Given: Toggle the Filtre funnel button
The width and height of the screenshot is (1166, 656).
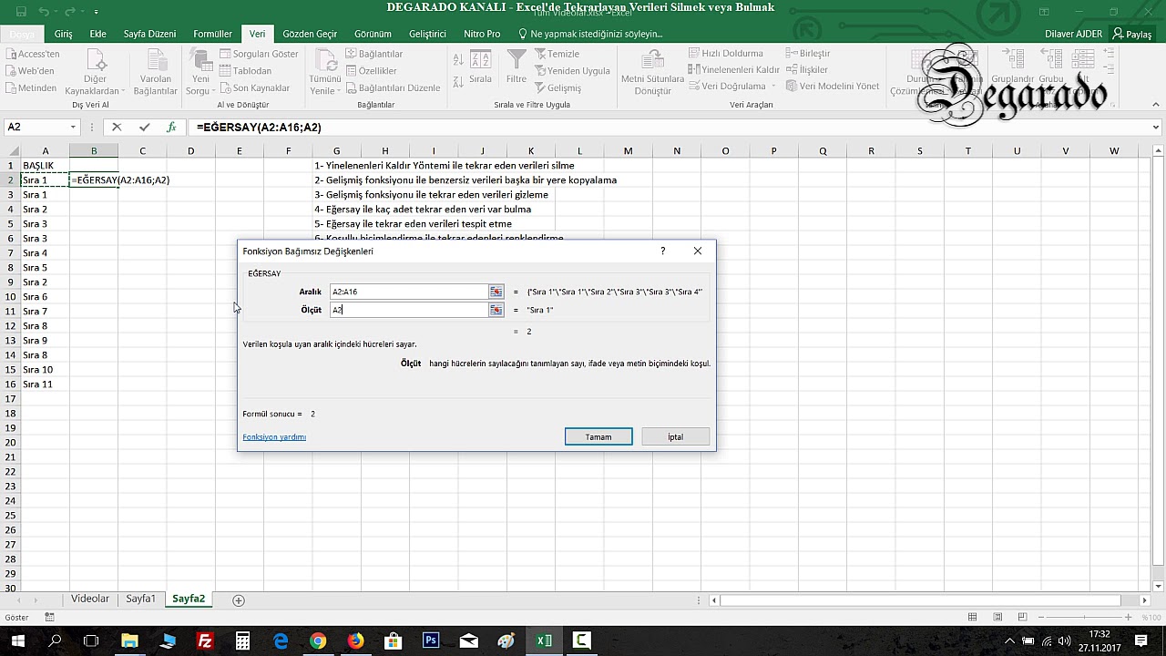Looking at the screenshot, I should coord(517,67).
